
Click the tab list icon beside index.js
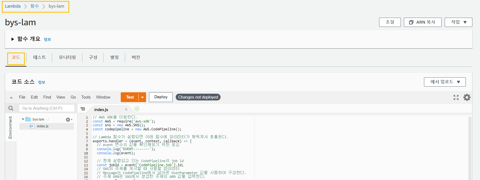click(x=83, y=109)
